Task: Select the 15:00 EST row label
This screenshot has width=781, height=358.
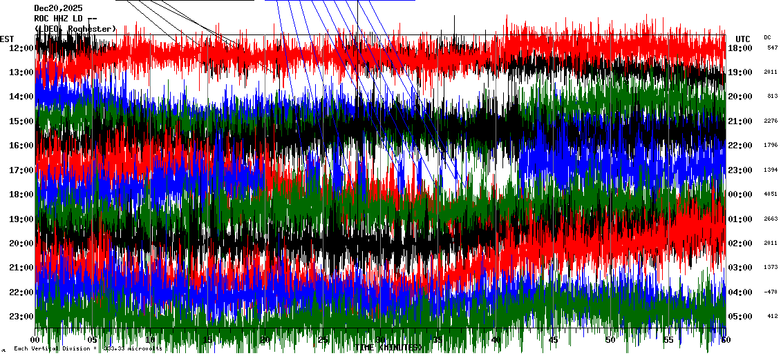Action: pyautogui.click(x=21, y=121)
